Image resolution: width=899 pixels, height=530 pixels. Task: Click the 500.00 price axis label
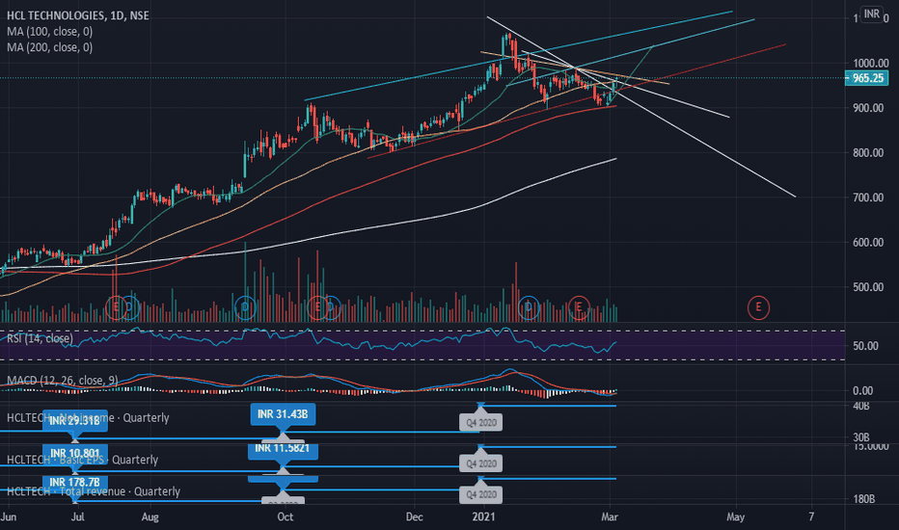[868, 287]
